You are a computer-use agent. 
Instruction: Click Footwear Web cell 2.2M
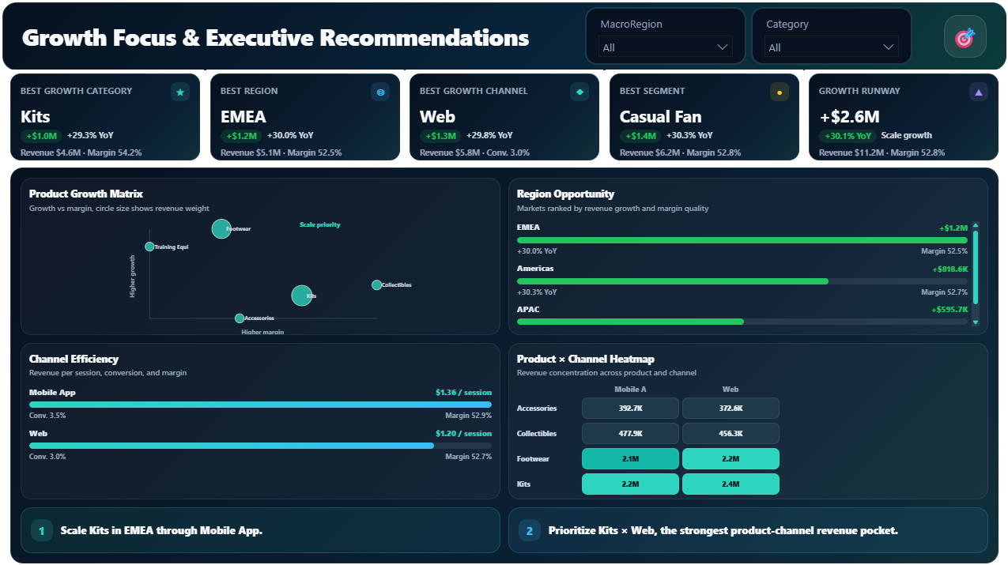(731, 459)
